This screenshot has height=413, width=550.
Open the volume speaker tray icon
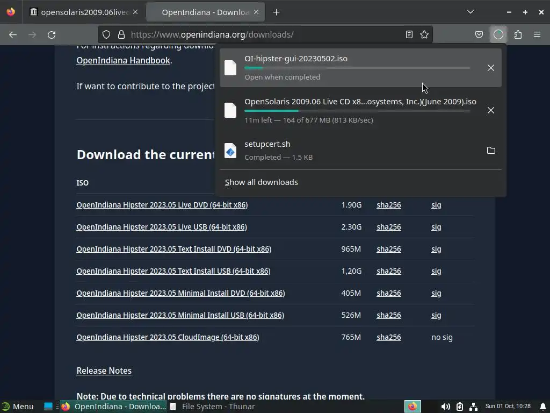click(445, 407)
